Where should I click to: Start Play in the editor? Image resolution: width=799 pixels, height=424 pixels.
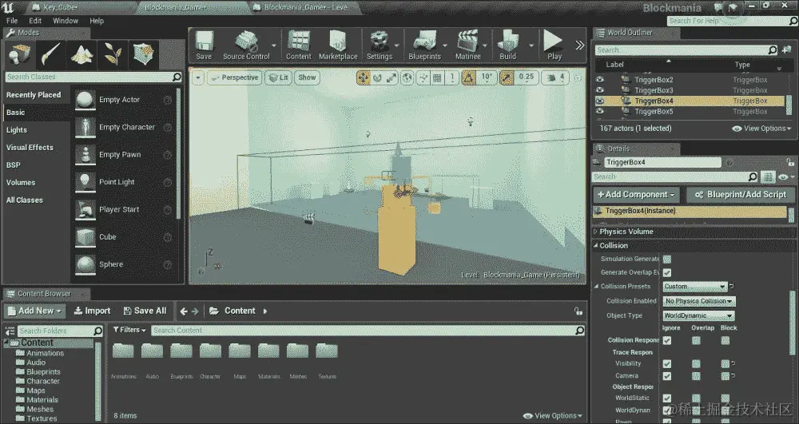554,45
